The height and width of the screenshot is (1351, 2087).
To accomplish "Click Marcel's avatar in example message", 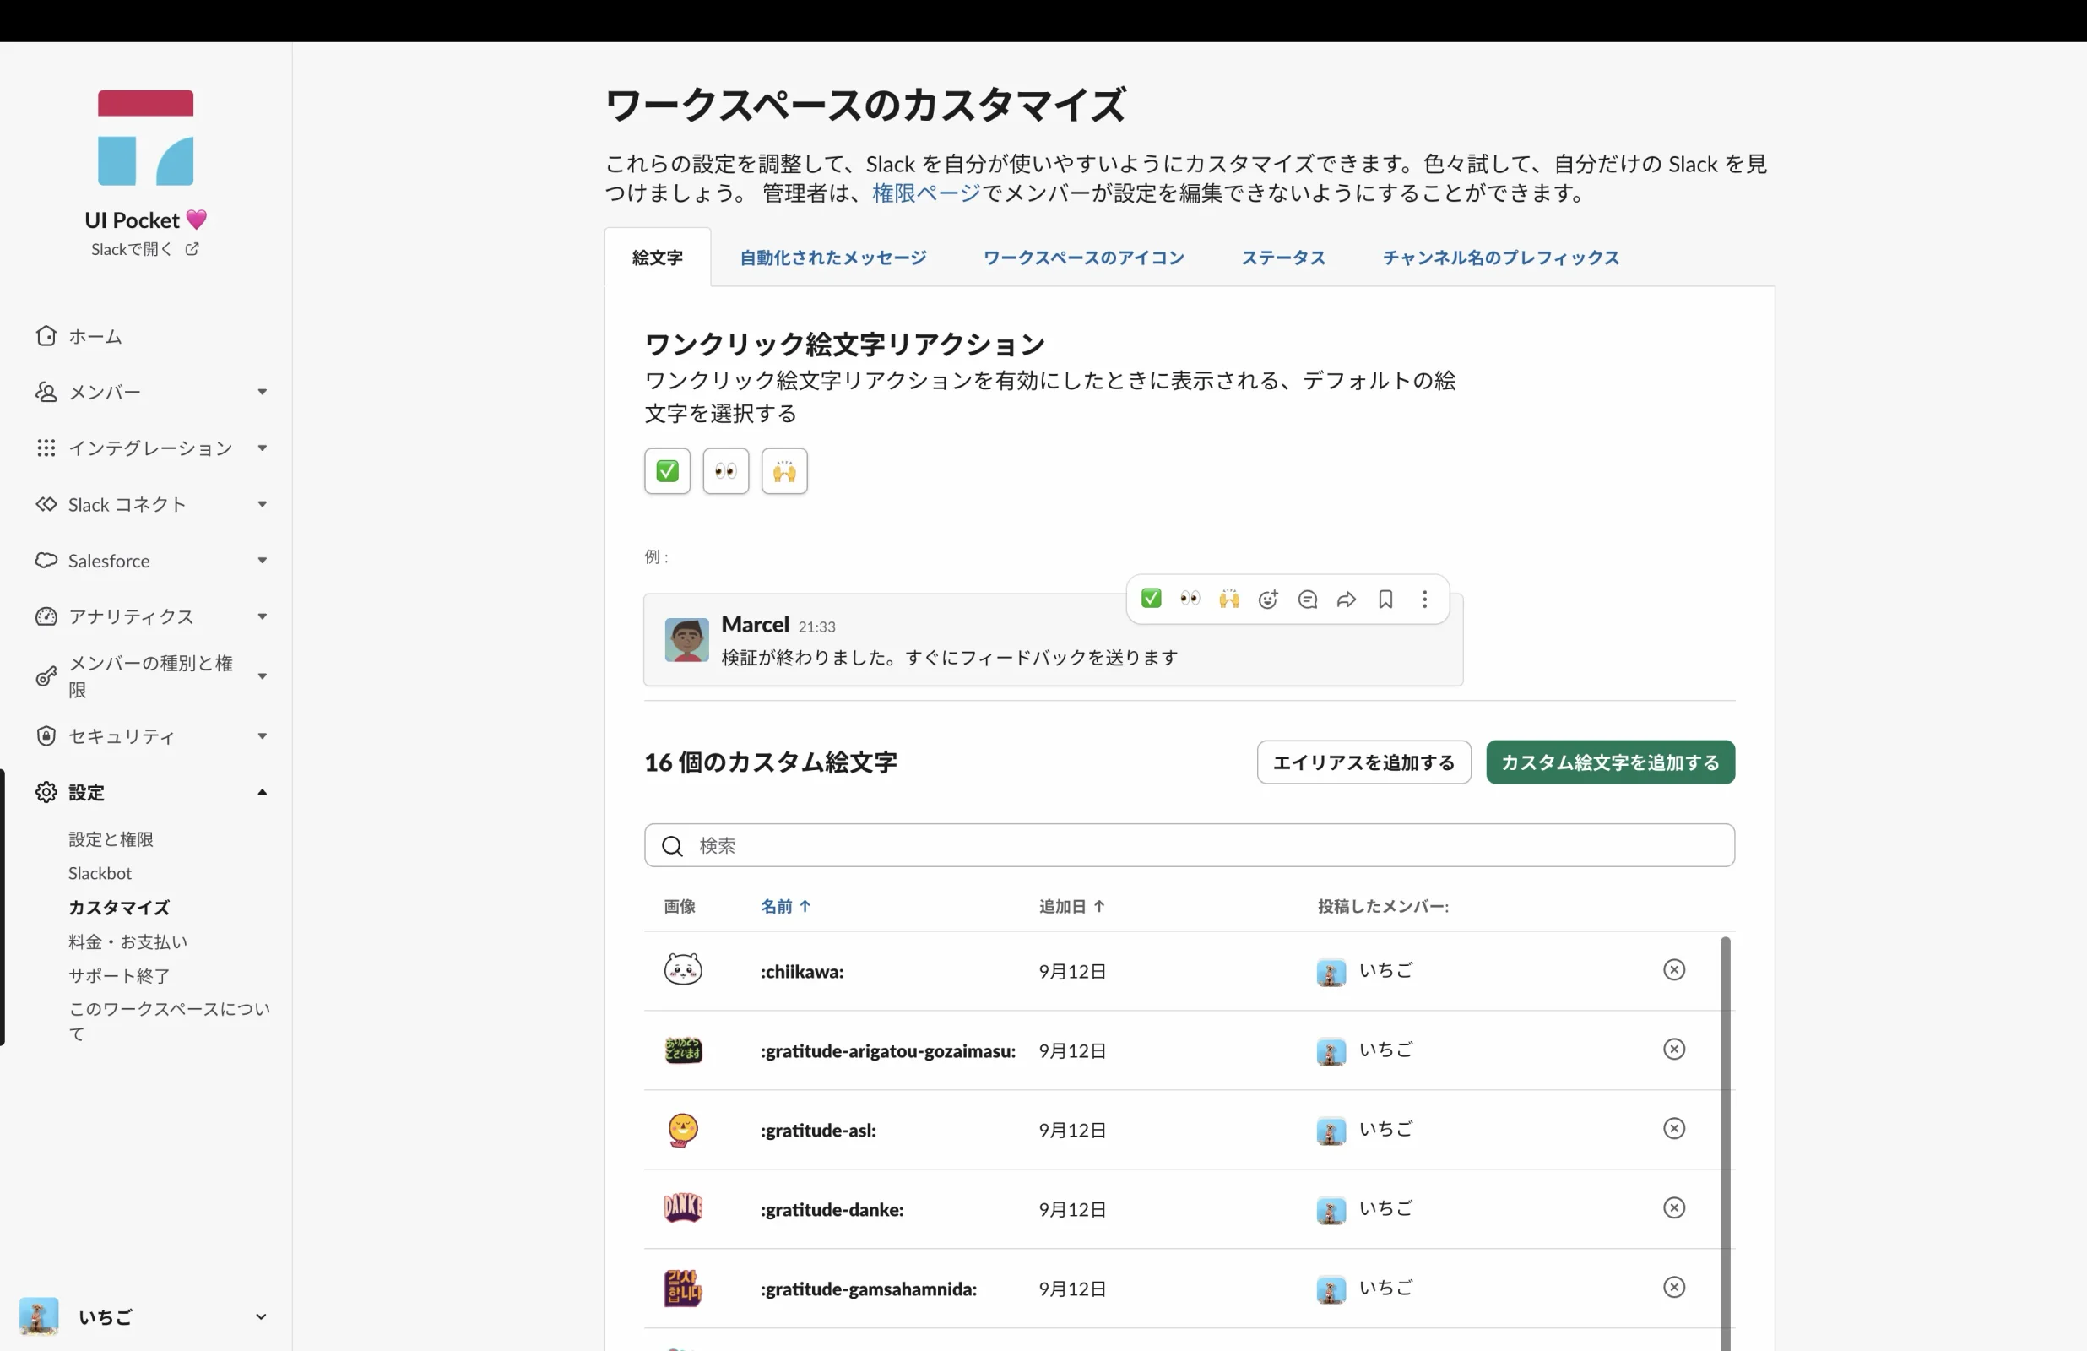I will coord(686,639).
